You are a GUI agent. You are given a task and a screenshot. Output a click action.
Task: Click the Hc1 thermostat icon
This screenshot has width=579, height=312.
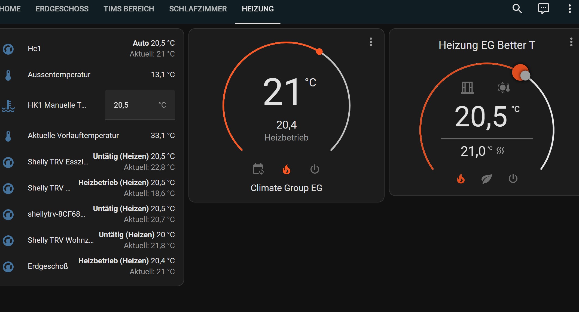click(8, 49)
